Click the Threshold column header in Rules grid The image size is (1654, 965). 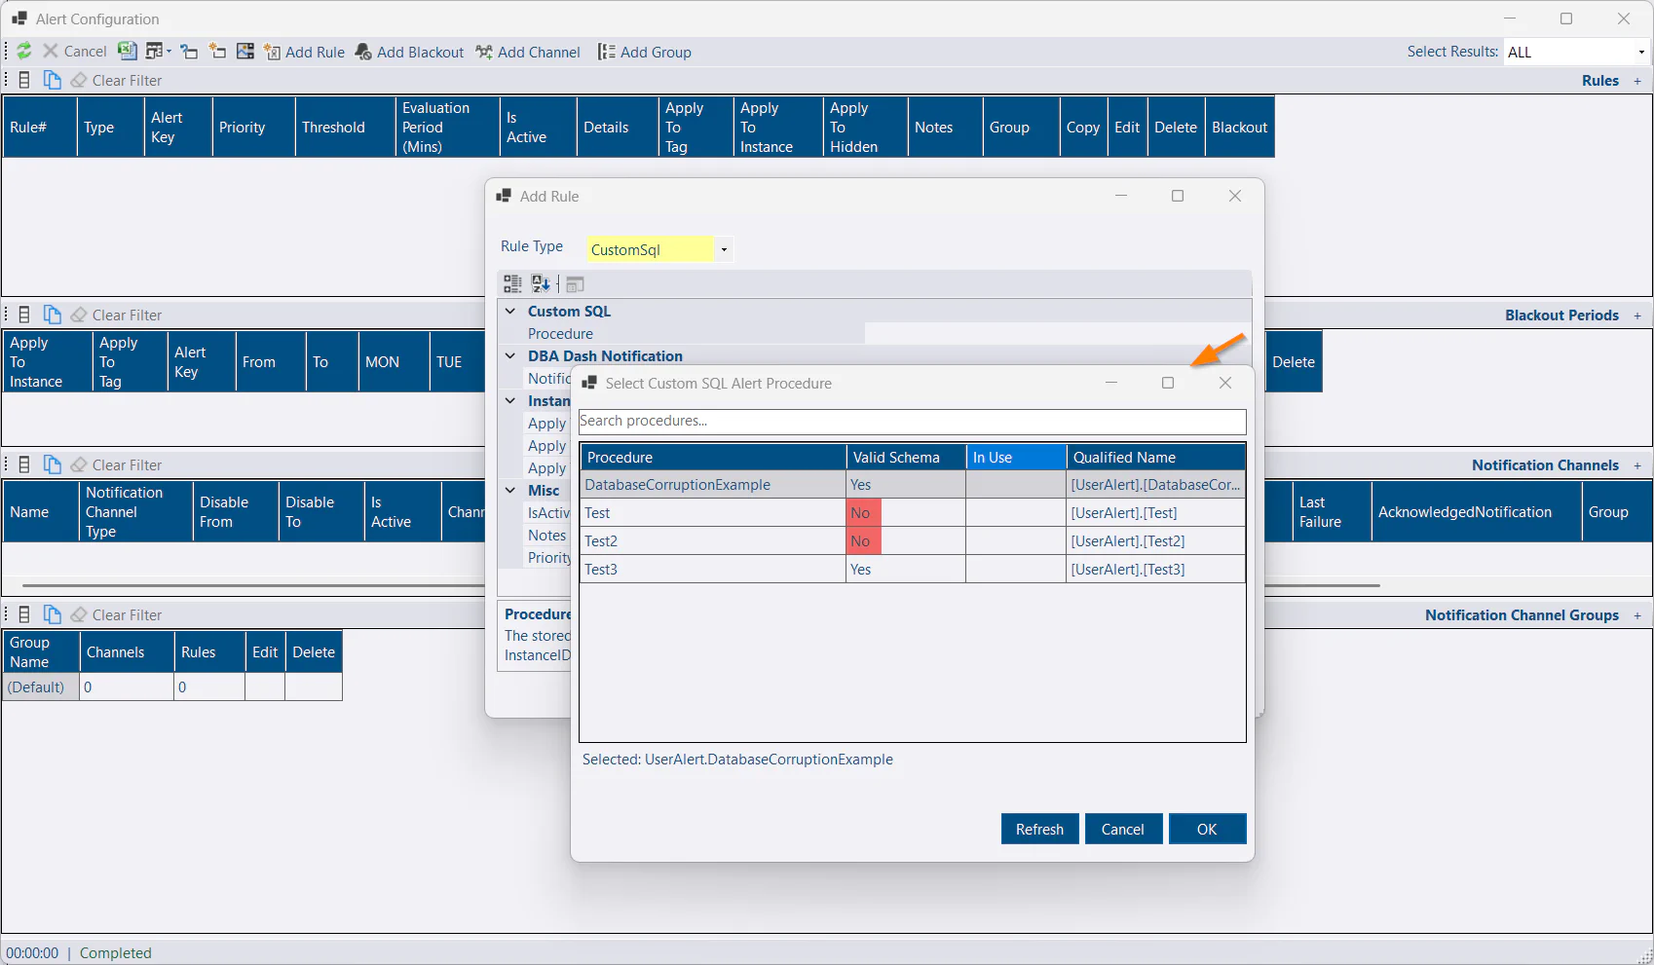(x=345, y=128)
